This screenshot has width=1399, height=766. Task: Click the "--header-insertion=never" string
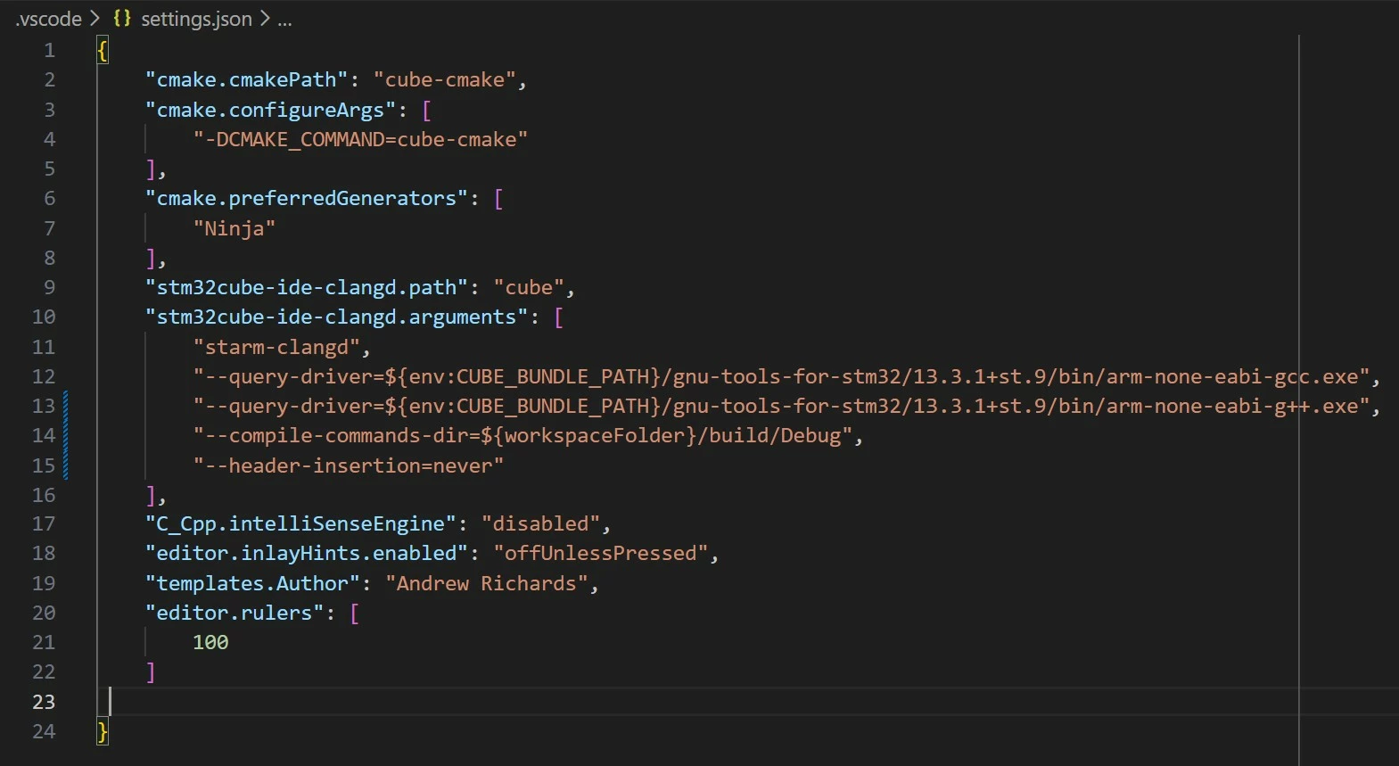(x=348, y=465)
